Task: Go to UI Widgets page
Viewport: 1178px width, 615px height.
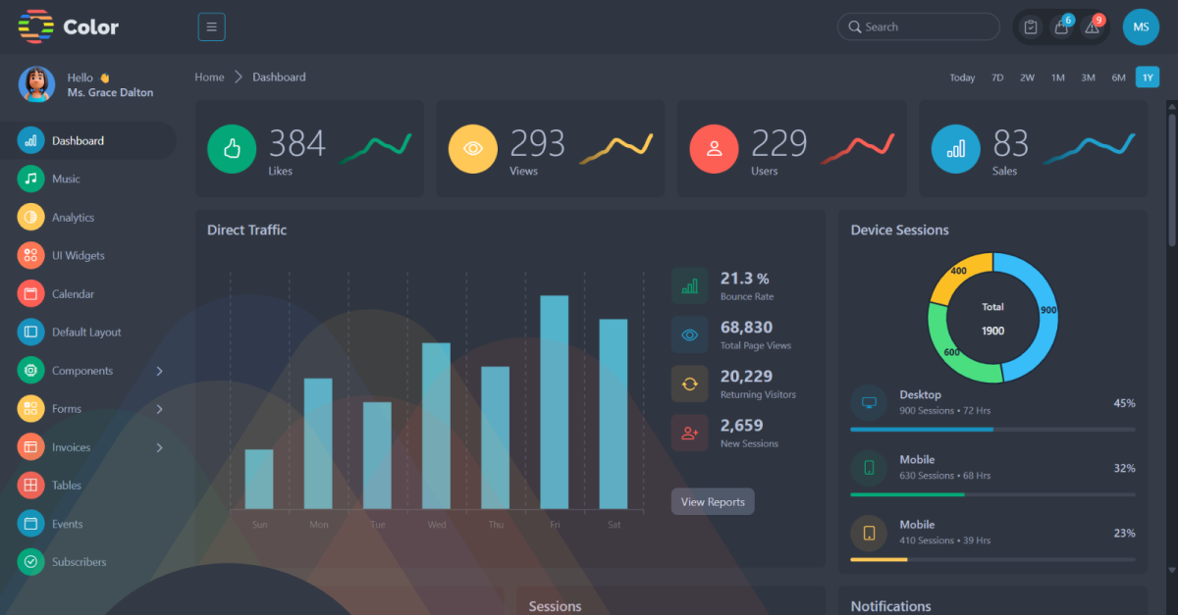Action: (x=78, y=256)
